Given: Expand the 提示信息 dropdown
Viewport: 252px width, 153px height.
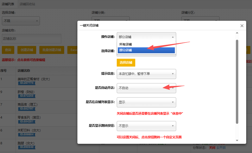Looking at the screenshot, I should pos(146,74).
